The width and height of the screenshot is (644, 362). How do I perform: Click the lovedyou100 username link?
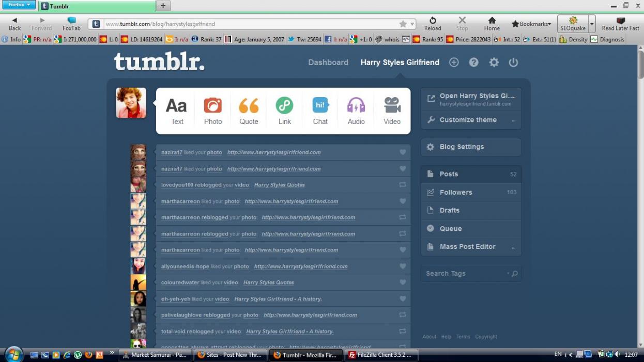[177, 185]
